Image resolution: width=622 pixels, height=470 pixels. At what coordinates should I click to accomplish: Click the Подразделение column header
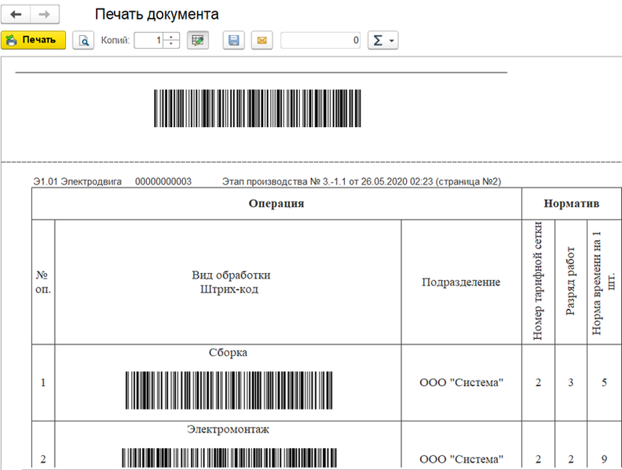click(461, 282)
